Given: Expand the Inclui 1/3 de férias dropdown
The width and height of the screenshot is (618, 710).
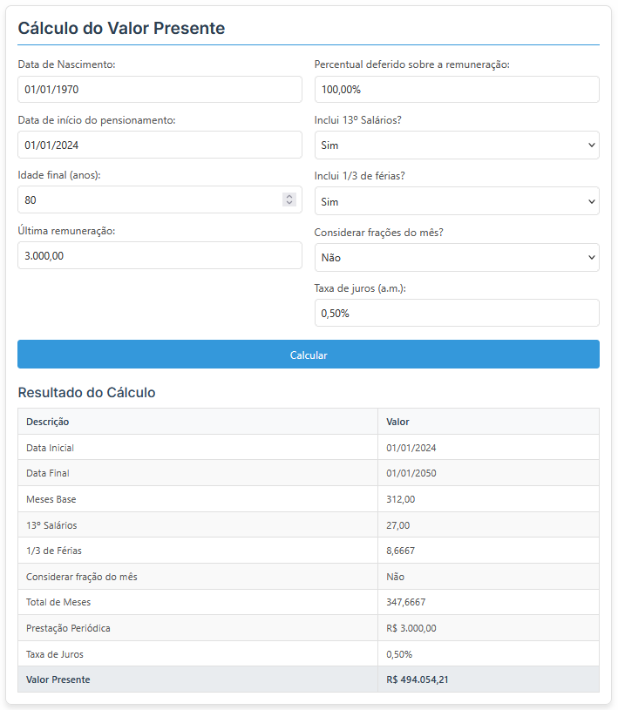Looking at the screenshot, I should (456, 201).
